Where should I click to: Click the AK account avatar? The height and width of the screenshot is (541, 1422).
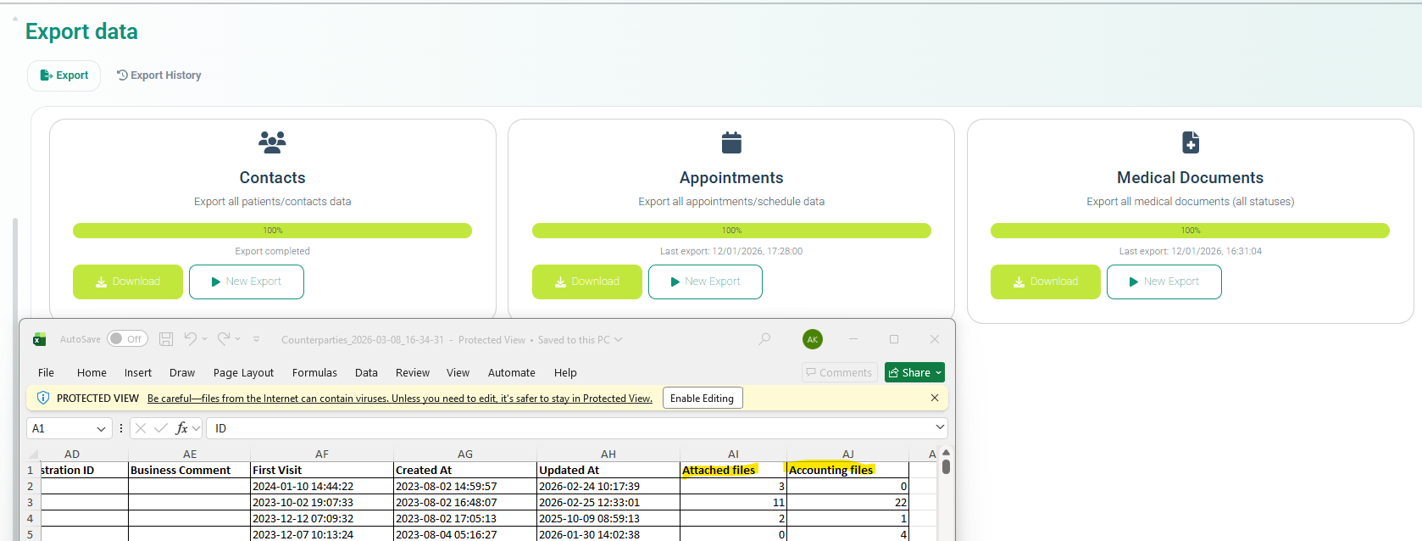[x=812, y=339]
